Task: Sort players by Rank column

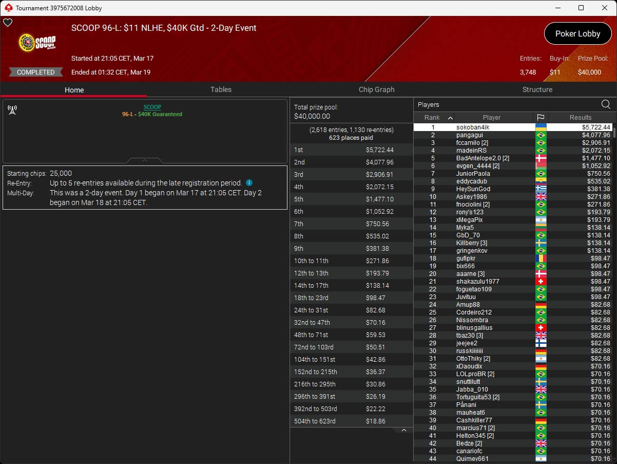Action: point(434,118)
